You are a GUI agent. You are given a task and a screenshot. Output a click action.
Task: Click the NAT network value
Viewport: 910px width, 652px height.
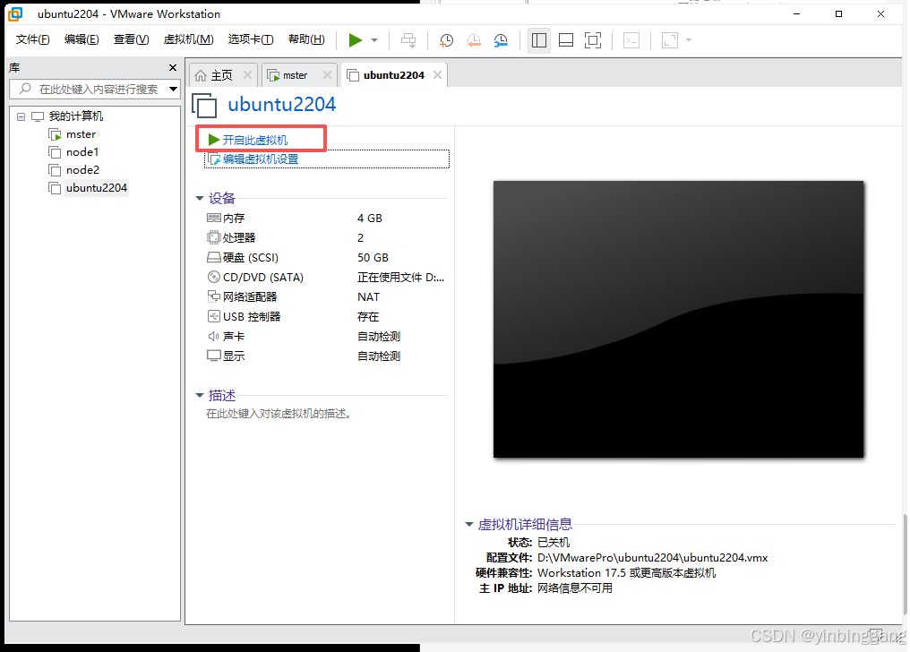[368, 297]
